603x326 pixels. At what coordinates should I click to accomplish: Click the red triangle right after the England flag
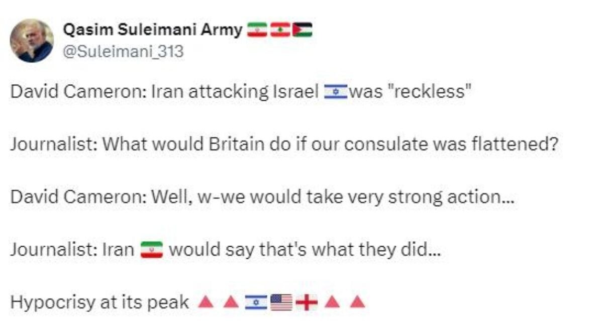click(331, 302)
